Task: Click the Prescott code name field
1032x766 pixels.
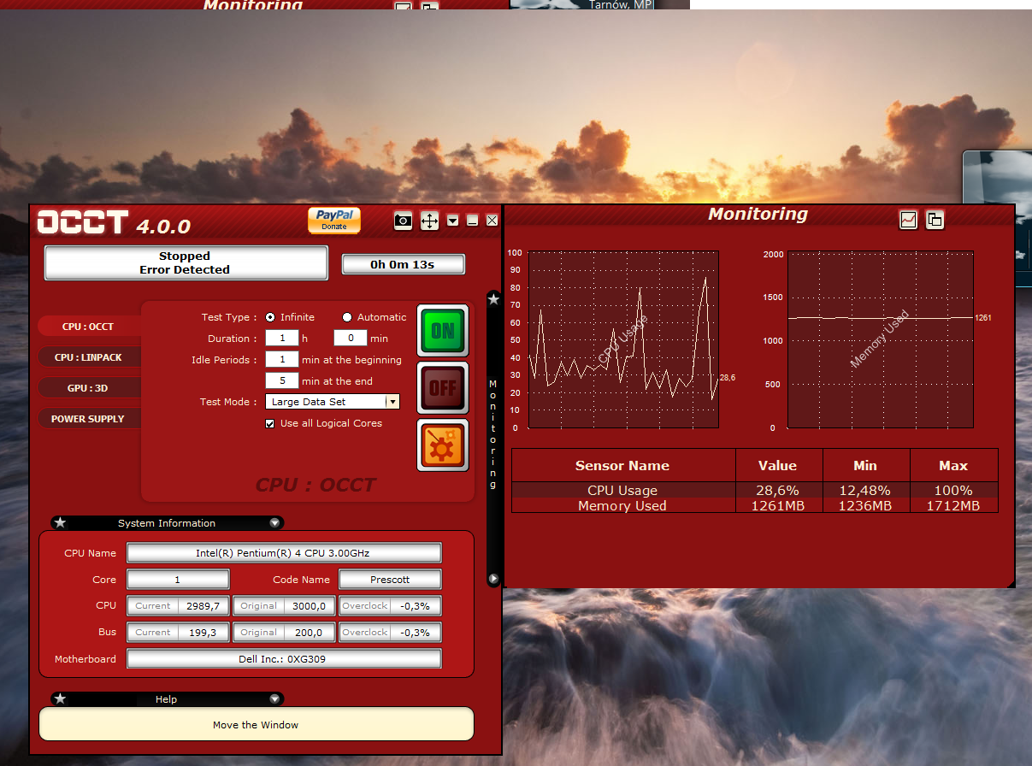Action: click(x=390, y=580)
